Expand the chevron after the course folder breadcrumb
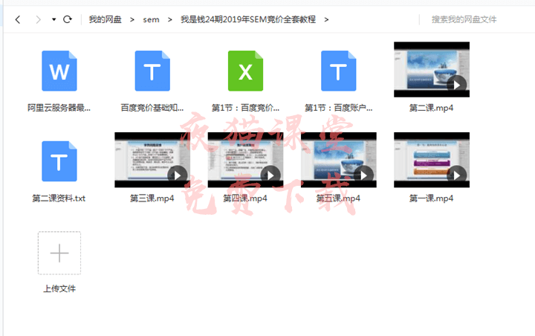 (326, 20)
